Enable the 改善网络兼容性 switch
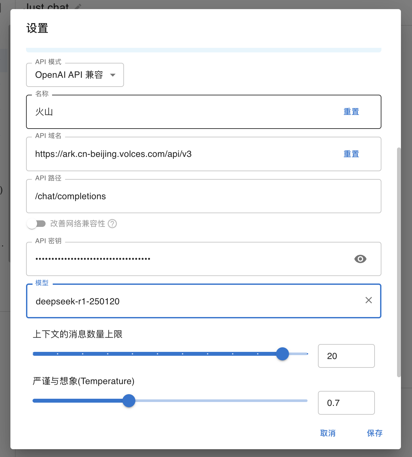 [36, 224]
